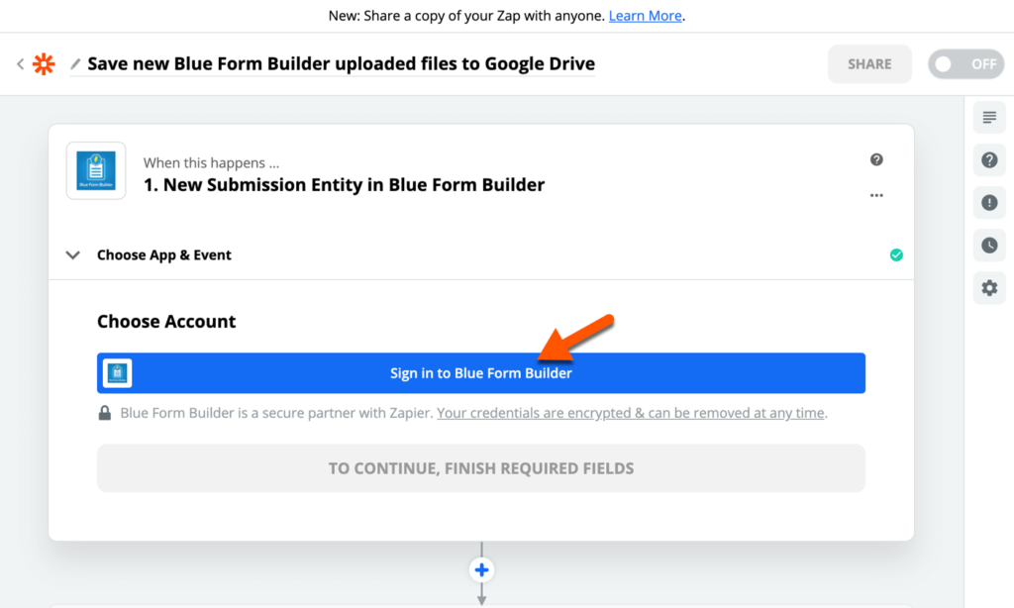The image size is (1014, 608).
Task: Open the description notes icon in sidebar
Action: (989, 117)
